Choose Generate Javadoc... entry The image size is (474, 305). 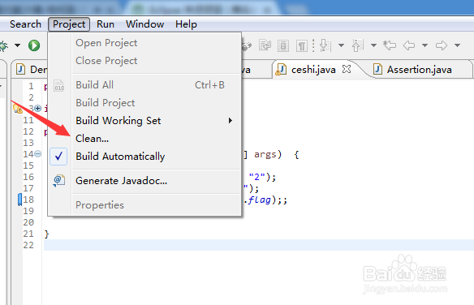(x=144, y=181)
